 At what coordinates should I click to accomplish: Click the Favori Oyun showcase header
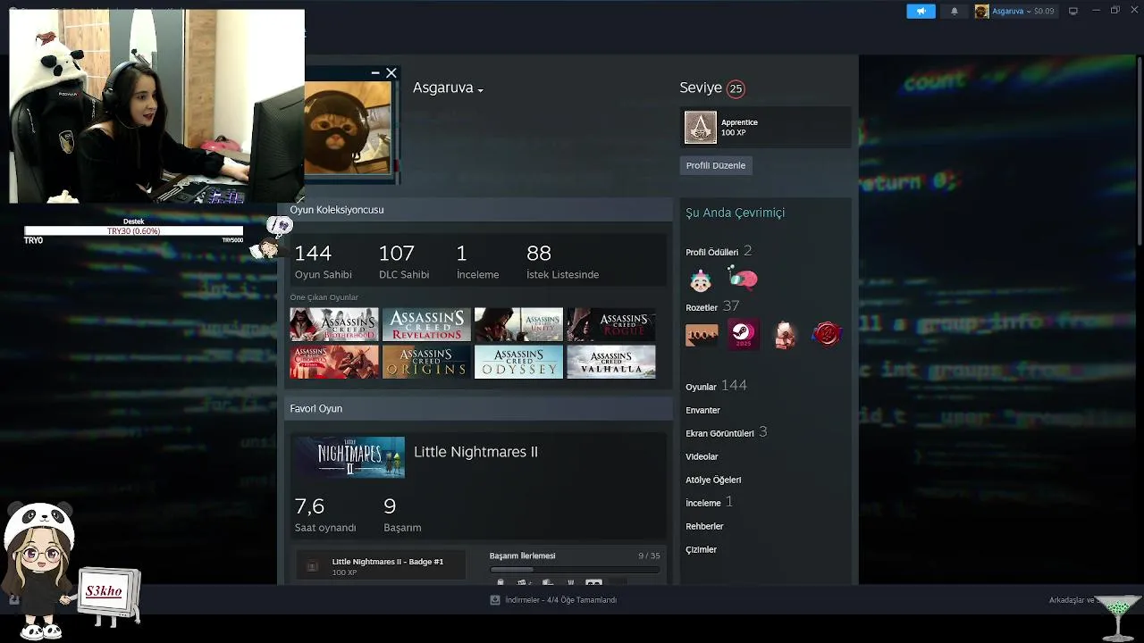[478, 409]
